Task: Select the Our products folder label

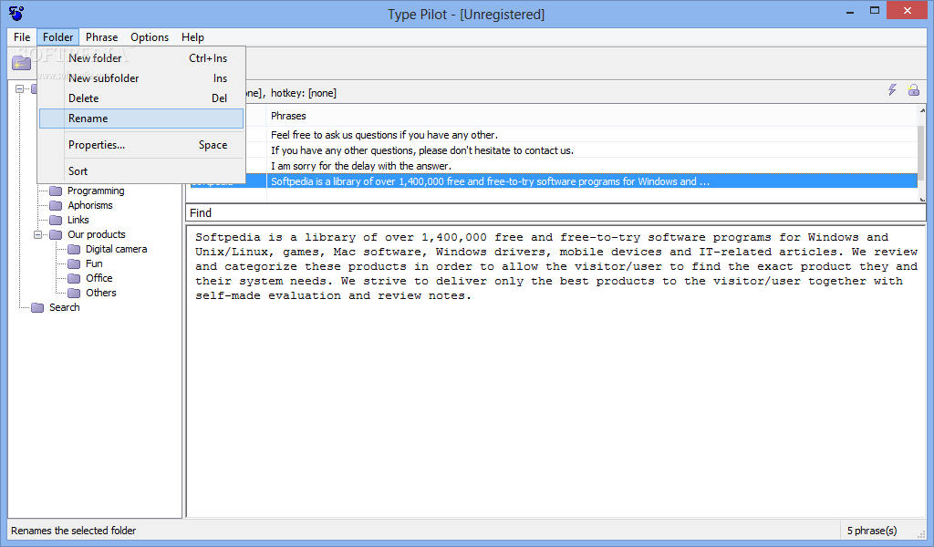Action: 97,234
